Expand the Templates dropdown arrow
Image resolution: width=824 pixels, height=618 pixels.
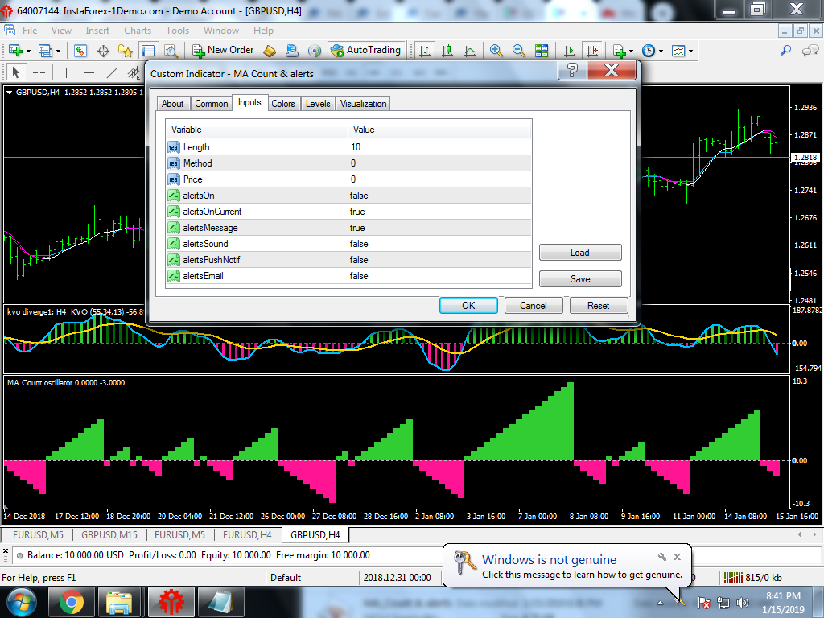pos(690,51)
